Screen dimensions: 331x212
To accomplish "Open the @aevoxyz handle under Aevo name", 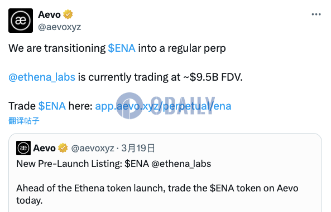I will [x=60, y=27].
